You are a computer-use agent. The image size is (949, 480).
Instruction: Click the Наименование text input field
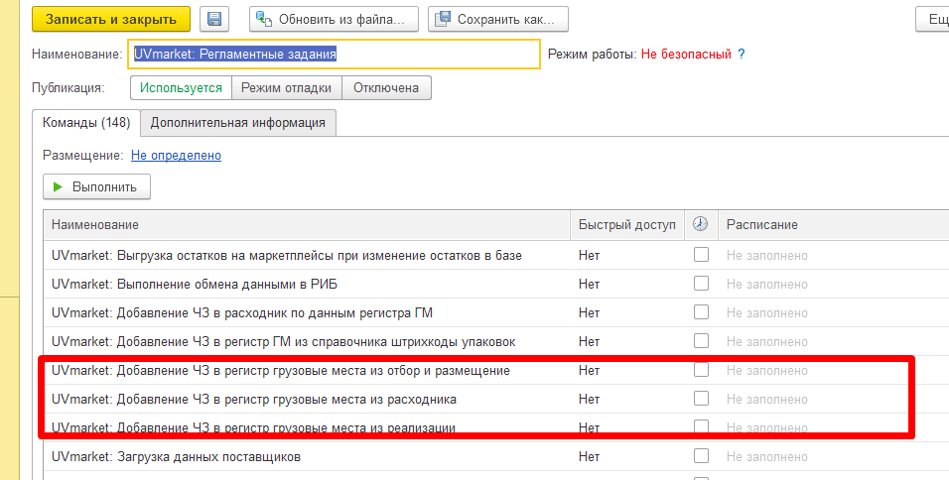coord(334,55)
